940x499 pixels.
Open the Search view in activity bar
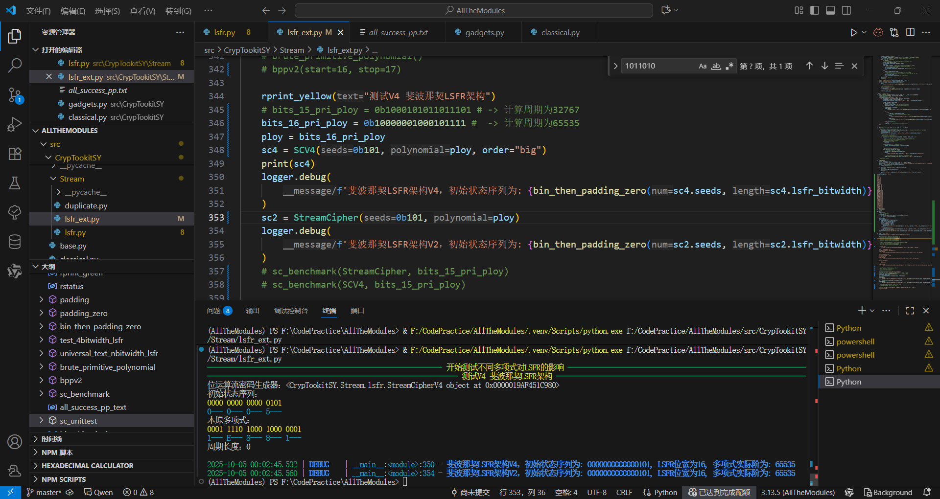coord(15,65)
